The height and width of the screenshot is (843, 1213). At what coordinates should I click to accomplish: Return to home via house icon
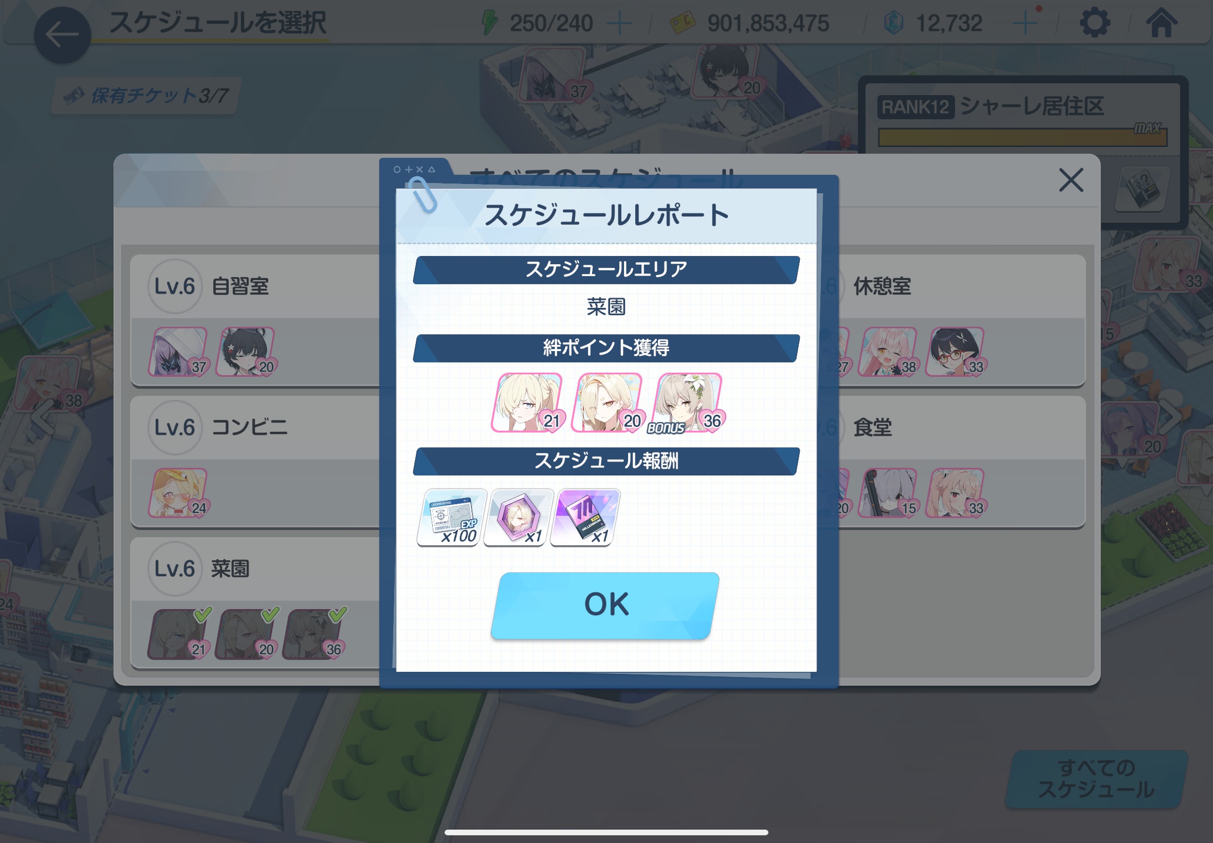[1161, 23]
